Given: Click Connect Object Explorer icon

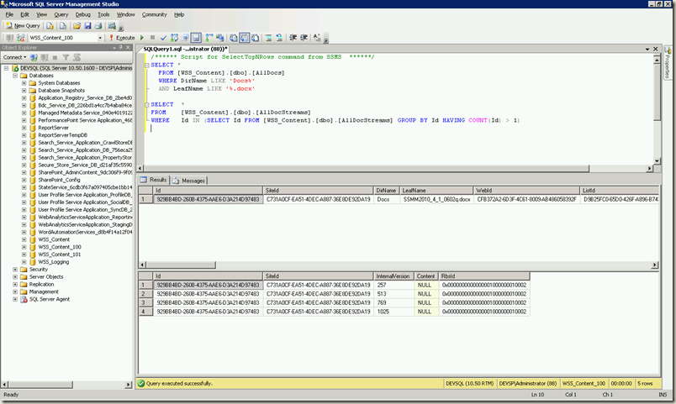Looking at the screenshot, I should click(x=34, y=57).
